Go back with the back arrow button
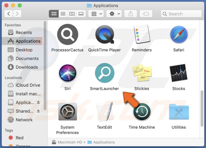Image resolution: width=206 pixels, height=148 pixels. point(9,14)
